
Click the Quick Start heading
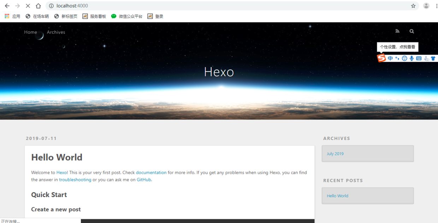(x=49, y=195)
